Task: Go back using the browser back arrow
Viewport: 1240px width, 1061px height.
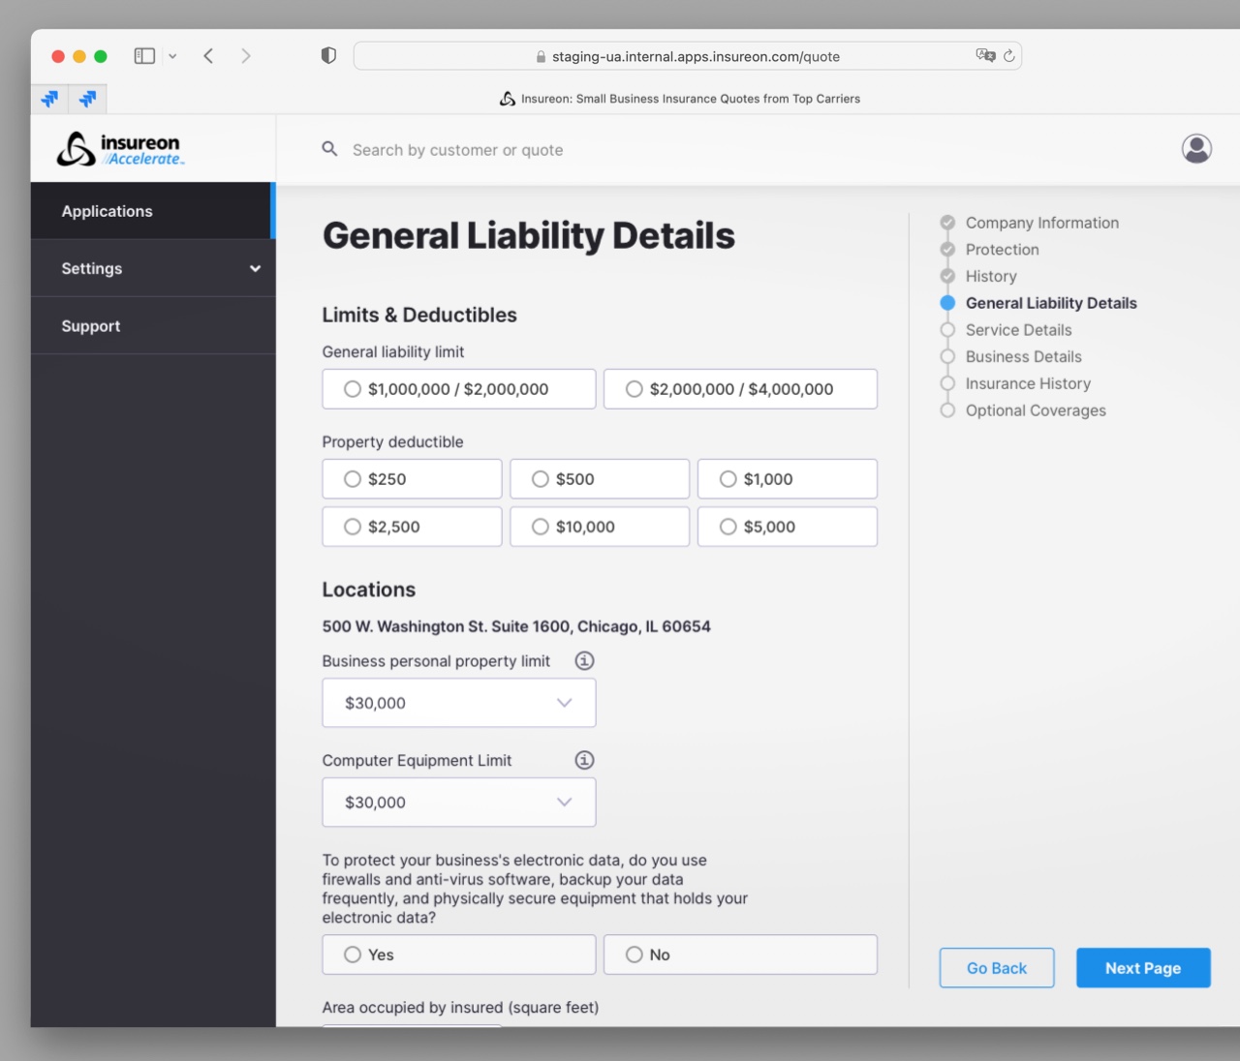Action: point(208,56)
